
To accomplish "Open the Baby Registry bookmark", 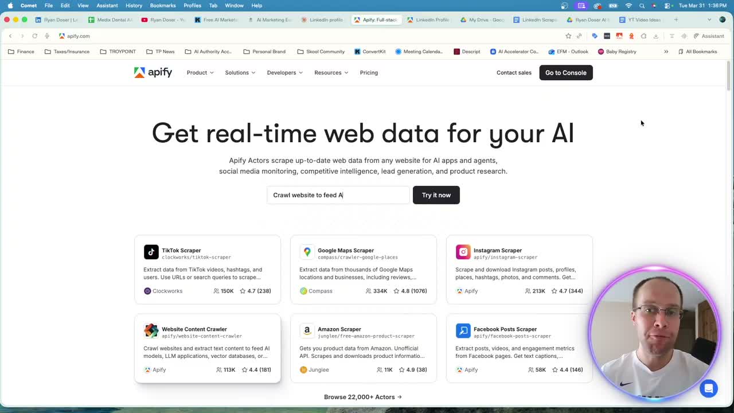I will [x=617, y=52].
